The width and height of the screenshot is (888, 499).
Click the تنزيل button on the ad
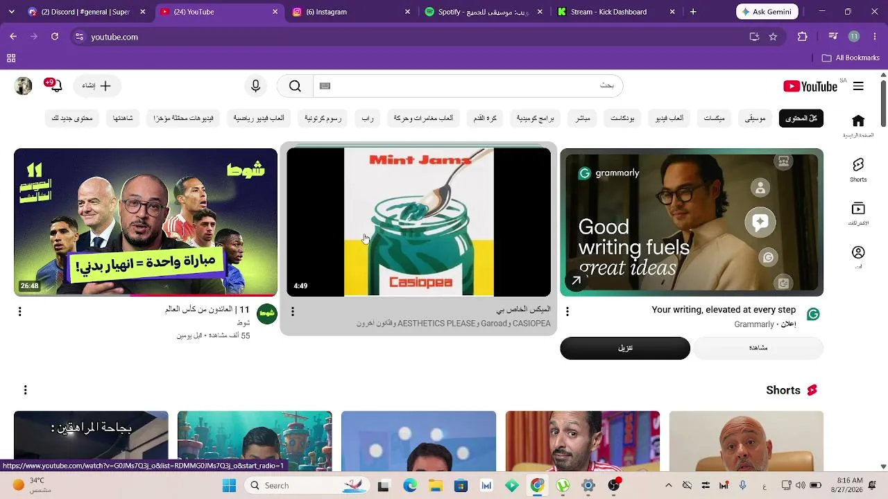(x=625, y=348)
